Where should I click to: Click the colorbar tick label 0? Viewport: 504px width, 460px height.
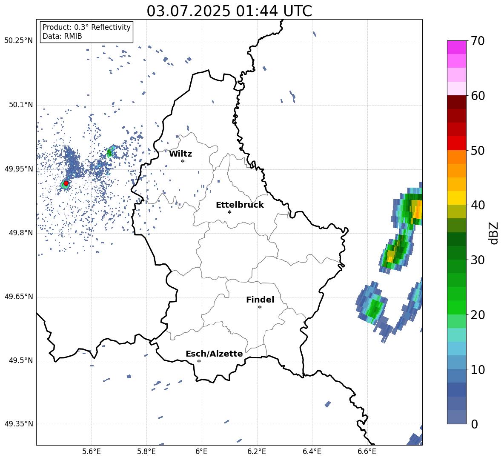474,424
